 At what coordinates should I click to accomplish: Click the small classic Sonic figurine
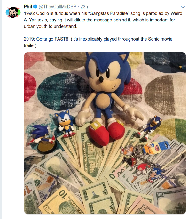65,124
